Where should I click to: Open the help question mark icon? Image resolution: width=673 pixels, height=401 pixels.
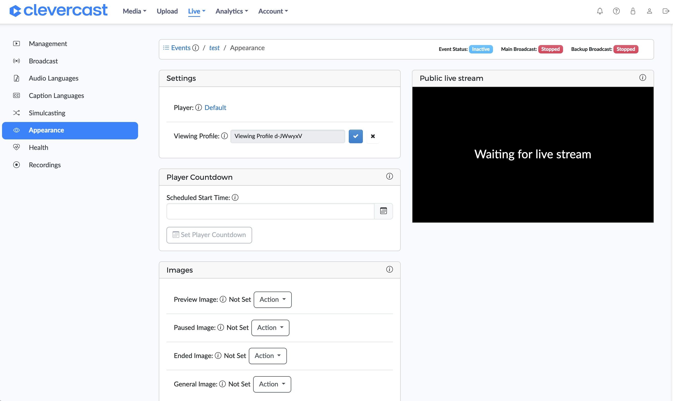(x=616, y=11)
